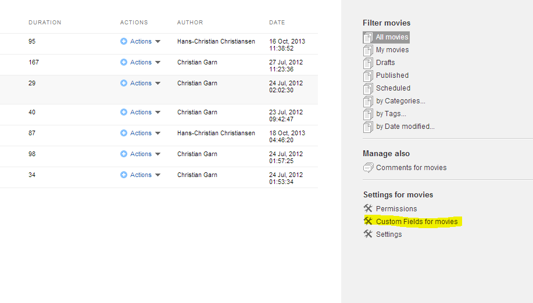
Task: Click the document icon beside My movies
Action: pos(368,50)
